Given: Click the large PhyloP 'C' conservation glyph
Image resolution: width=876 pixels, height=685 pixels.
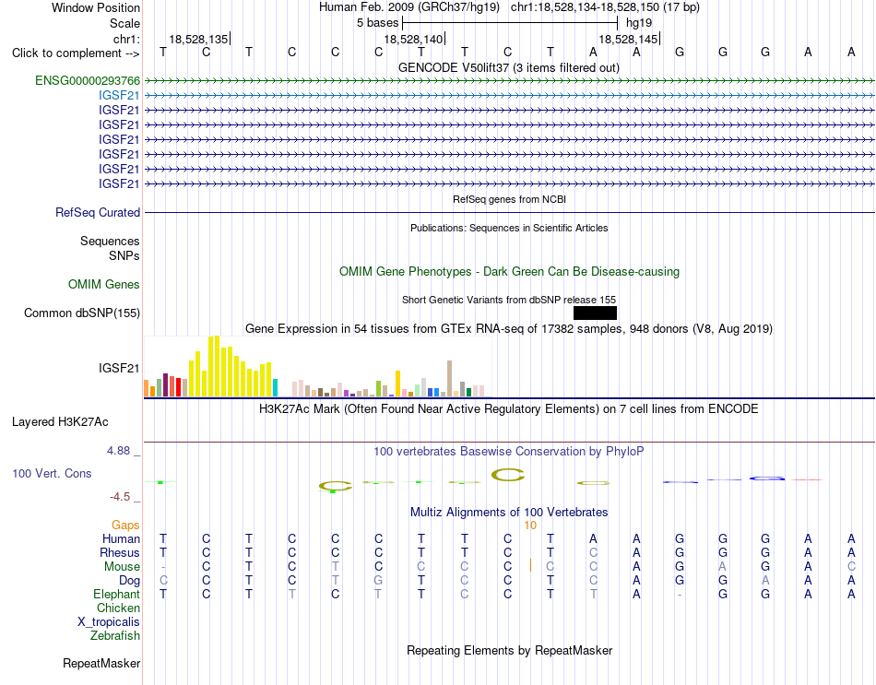Looking at the screenshot, I should pos(508,475).
